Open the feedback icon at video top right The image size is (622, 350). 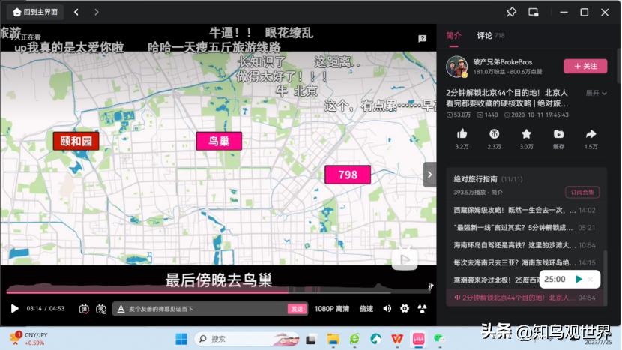coord(422,38)
